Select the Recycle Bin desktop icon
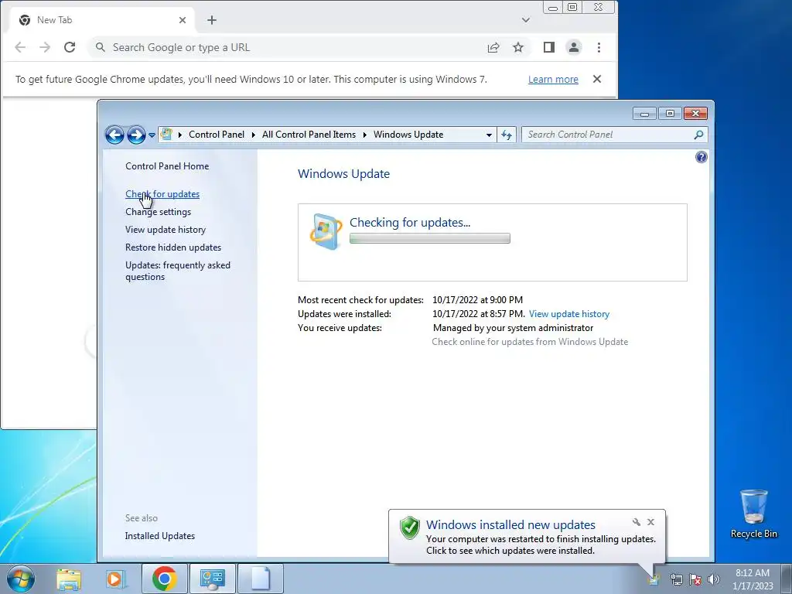This screenshot has height=594, width=792. (x=753, y=514)
